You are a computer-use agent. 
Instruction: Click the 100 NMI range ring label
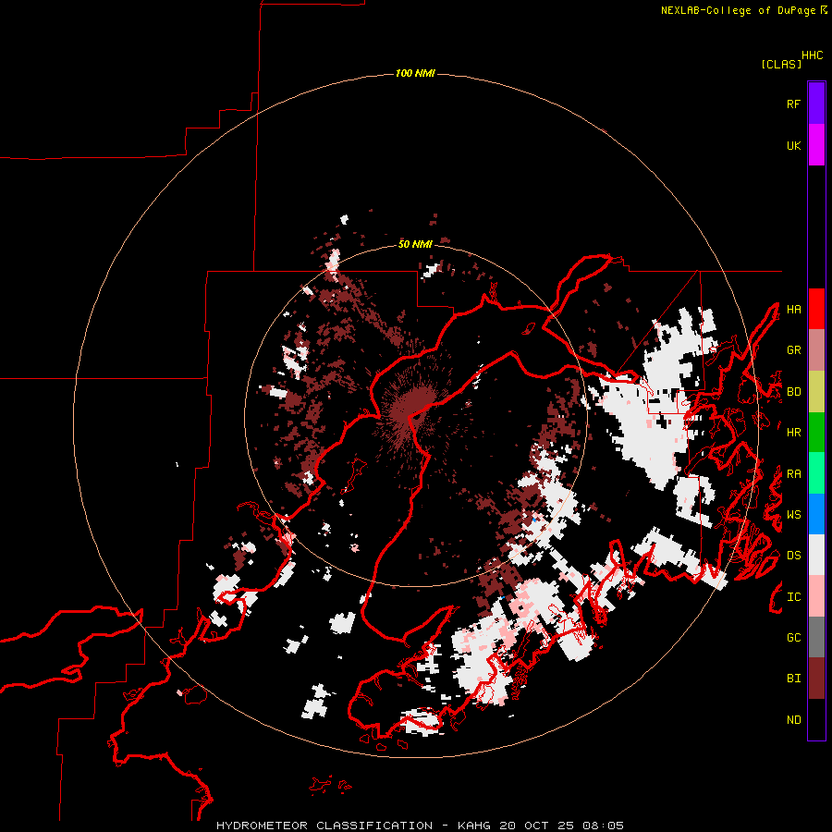pyautogui.click(x=415, y=73)
